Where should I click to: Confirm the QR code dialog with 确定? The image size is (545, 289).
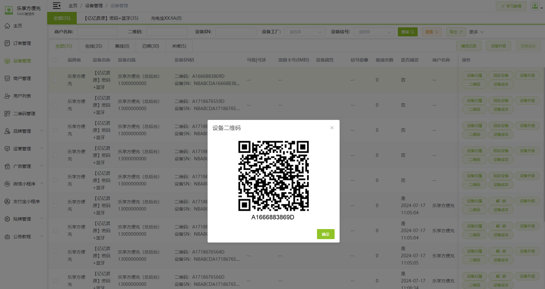(325, 234)
